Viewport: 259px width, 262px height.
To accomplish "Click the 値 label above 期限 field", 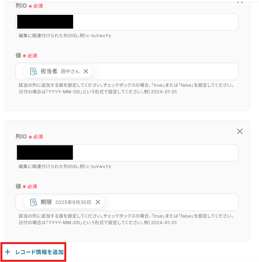I will 18,186.
